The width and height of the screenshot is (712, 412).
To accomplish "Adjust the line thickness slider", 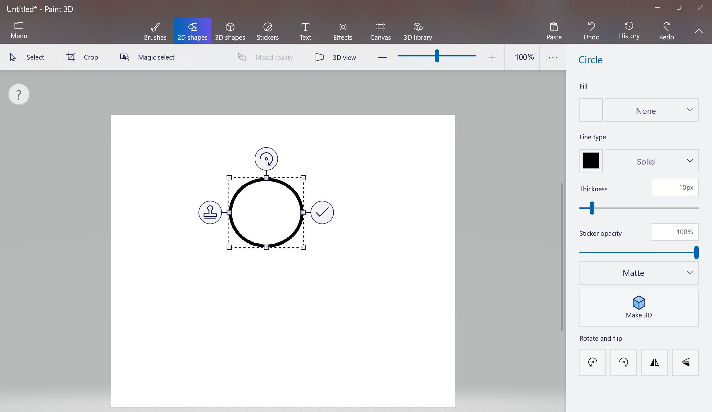I will [591, 208].
